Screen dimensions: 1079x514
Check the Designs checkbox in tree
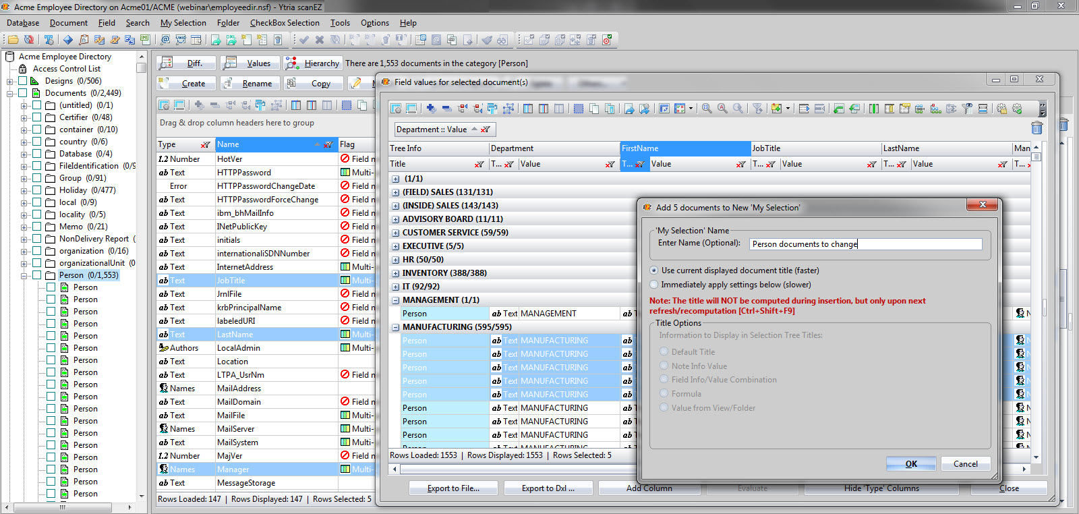click(23, 81)
